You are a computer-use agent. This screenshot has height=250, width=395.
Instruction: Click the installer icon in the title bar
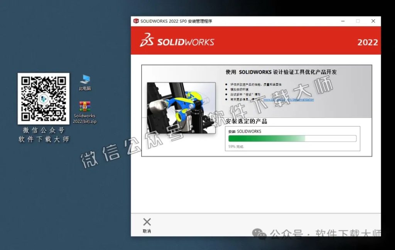[x=135, y=22]
